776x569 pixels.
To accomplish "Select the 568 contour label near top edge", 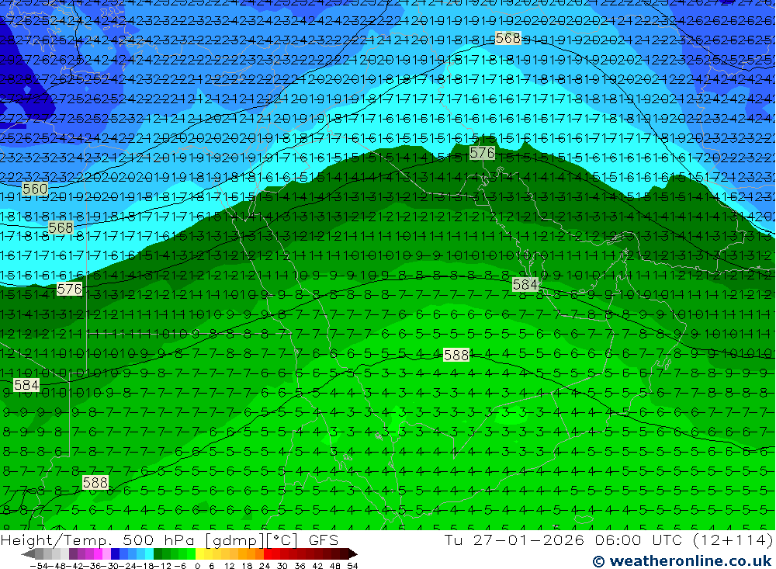I will 508,38.
